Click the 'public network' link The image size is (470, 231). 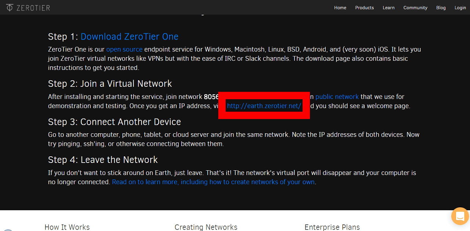tap(337, 97)
